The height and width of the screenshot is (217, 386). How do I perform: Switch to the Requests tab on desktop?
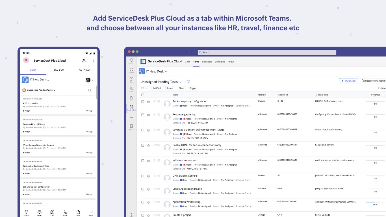coord(207,62)
